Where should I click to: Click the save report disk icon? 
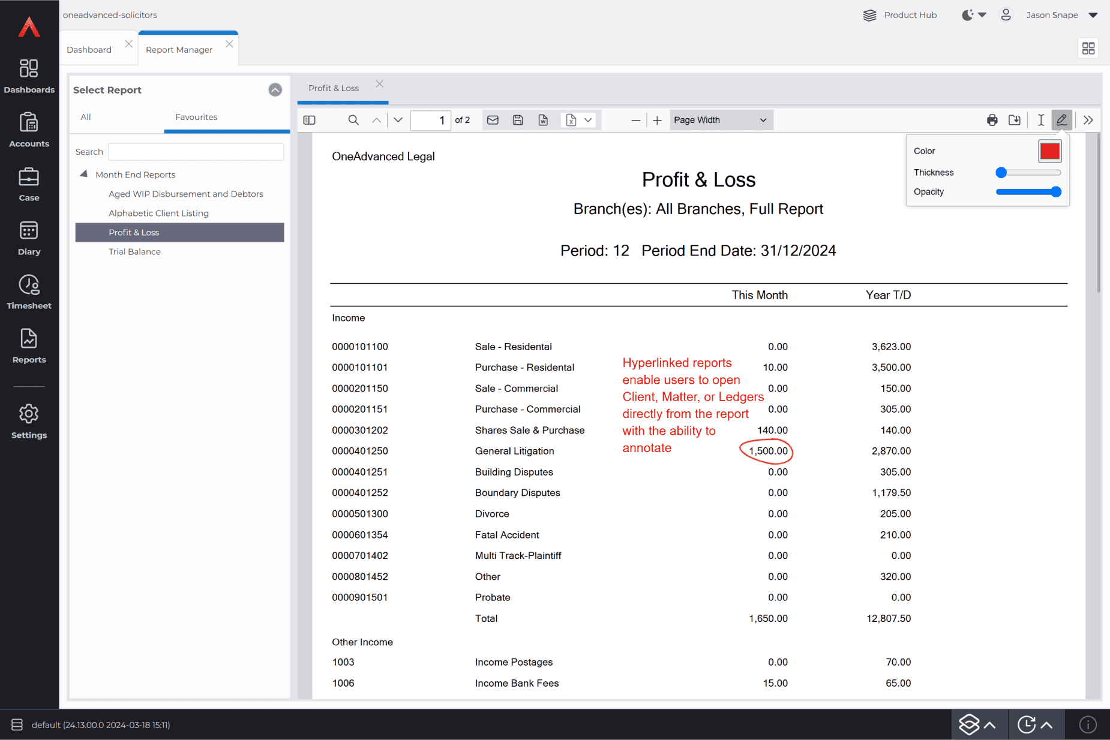coord(518,120)
